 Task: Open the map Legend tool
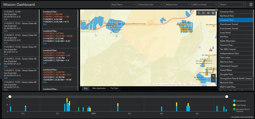point(203,13)
